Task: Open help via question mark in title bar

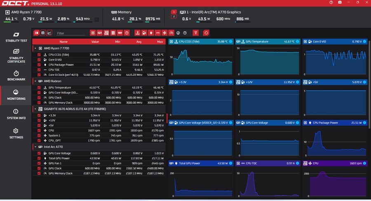Action: [x=331, y=2]
